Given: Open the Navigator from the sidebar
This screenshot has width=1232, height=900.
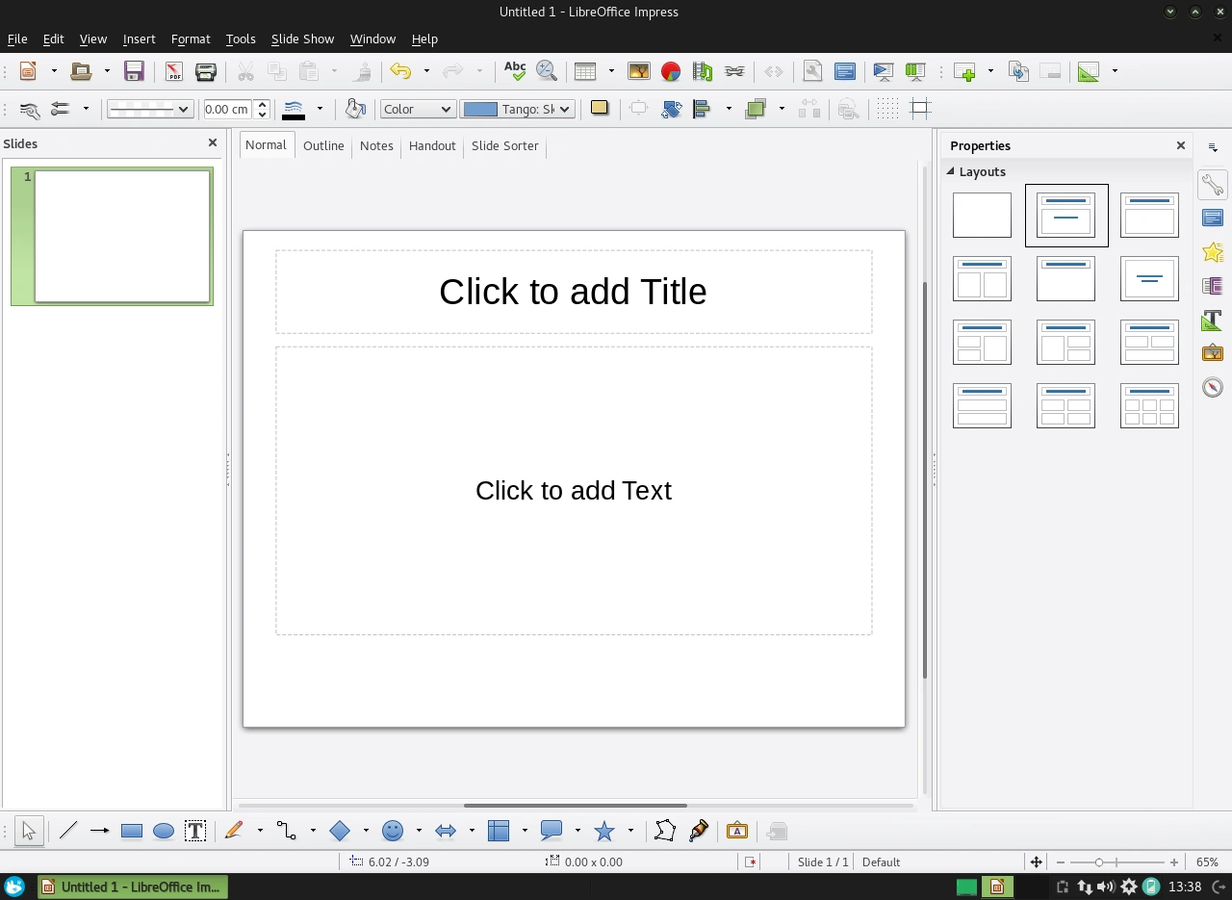Looking at the screenshot, I should coord(1213,386).
